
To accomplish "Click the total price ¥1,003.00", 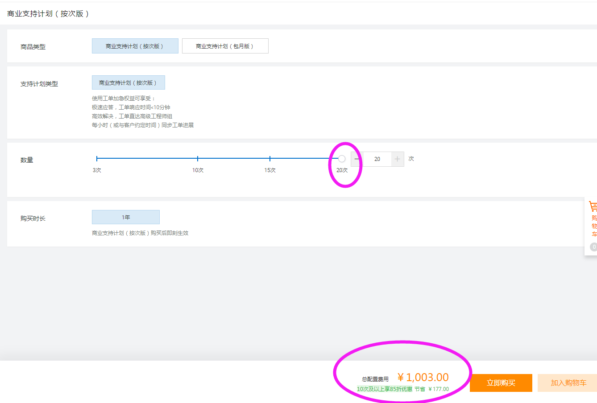I will pos(423,378).
